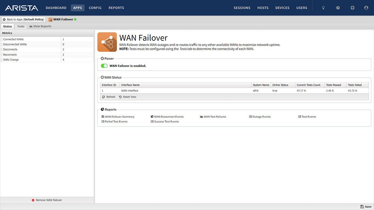The height and width of the screenshot is (210, 374).
Task: Click the WAN Failover breadcrumb label
Action: [63, 20]
